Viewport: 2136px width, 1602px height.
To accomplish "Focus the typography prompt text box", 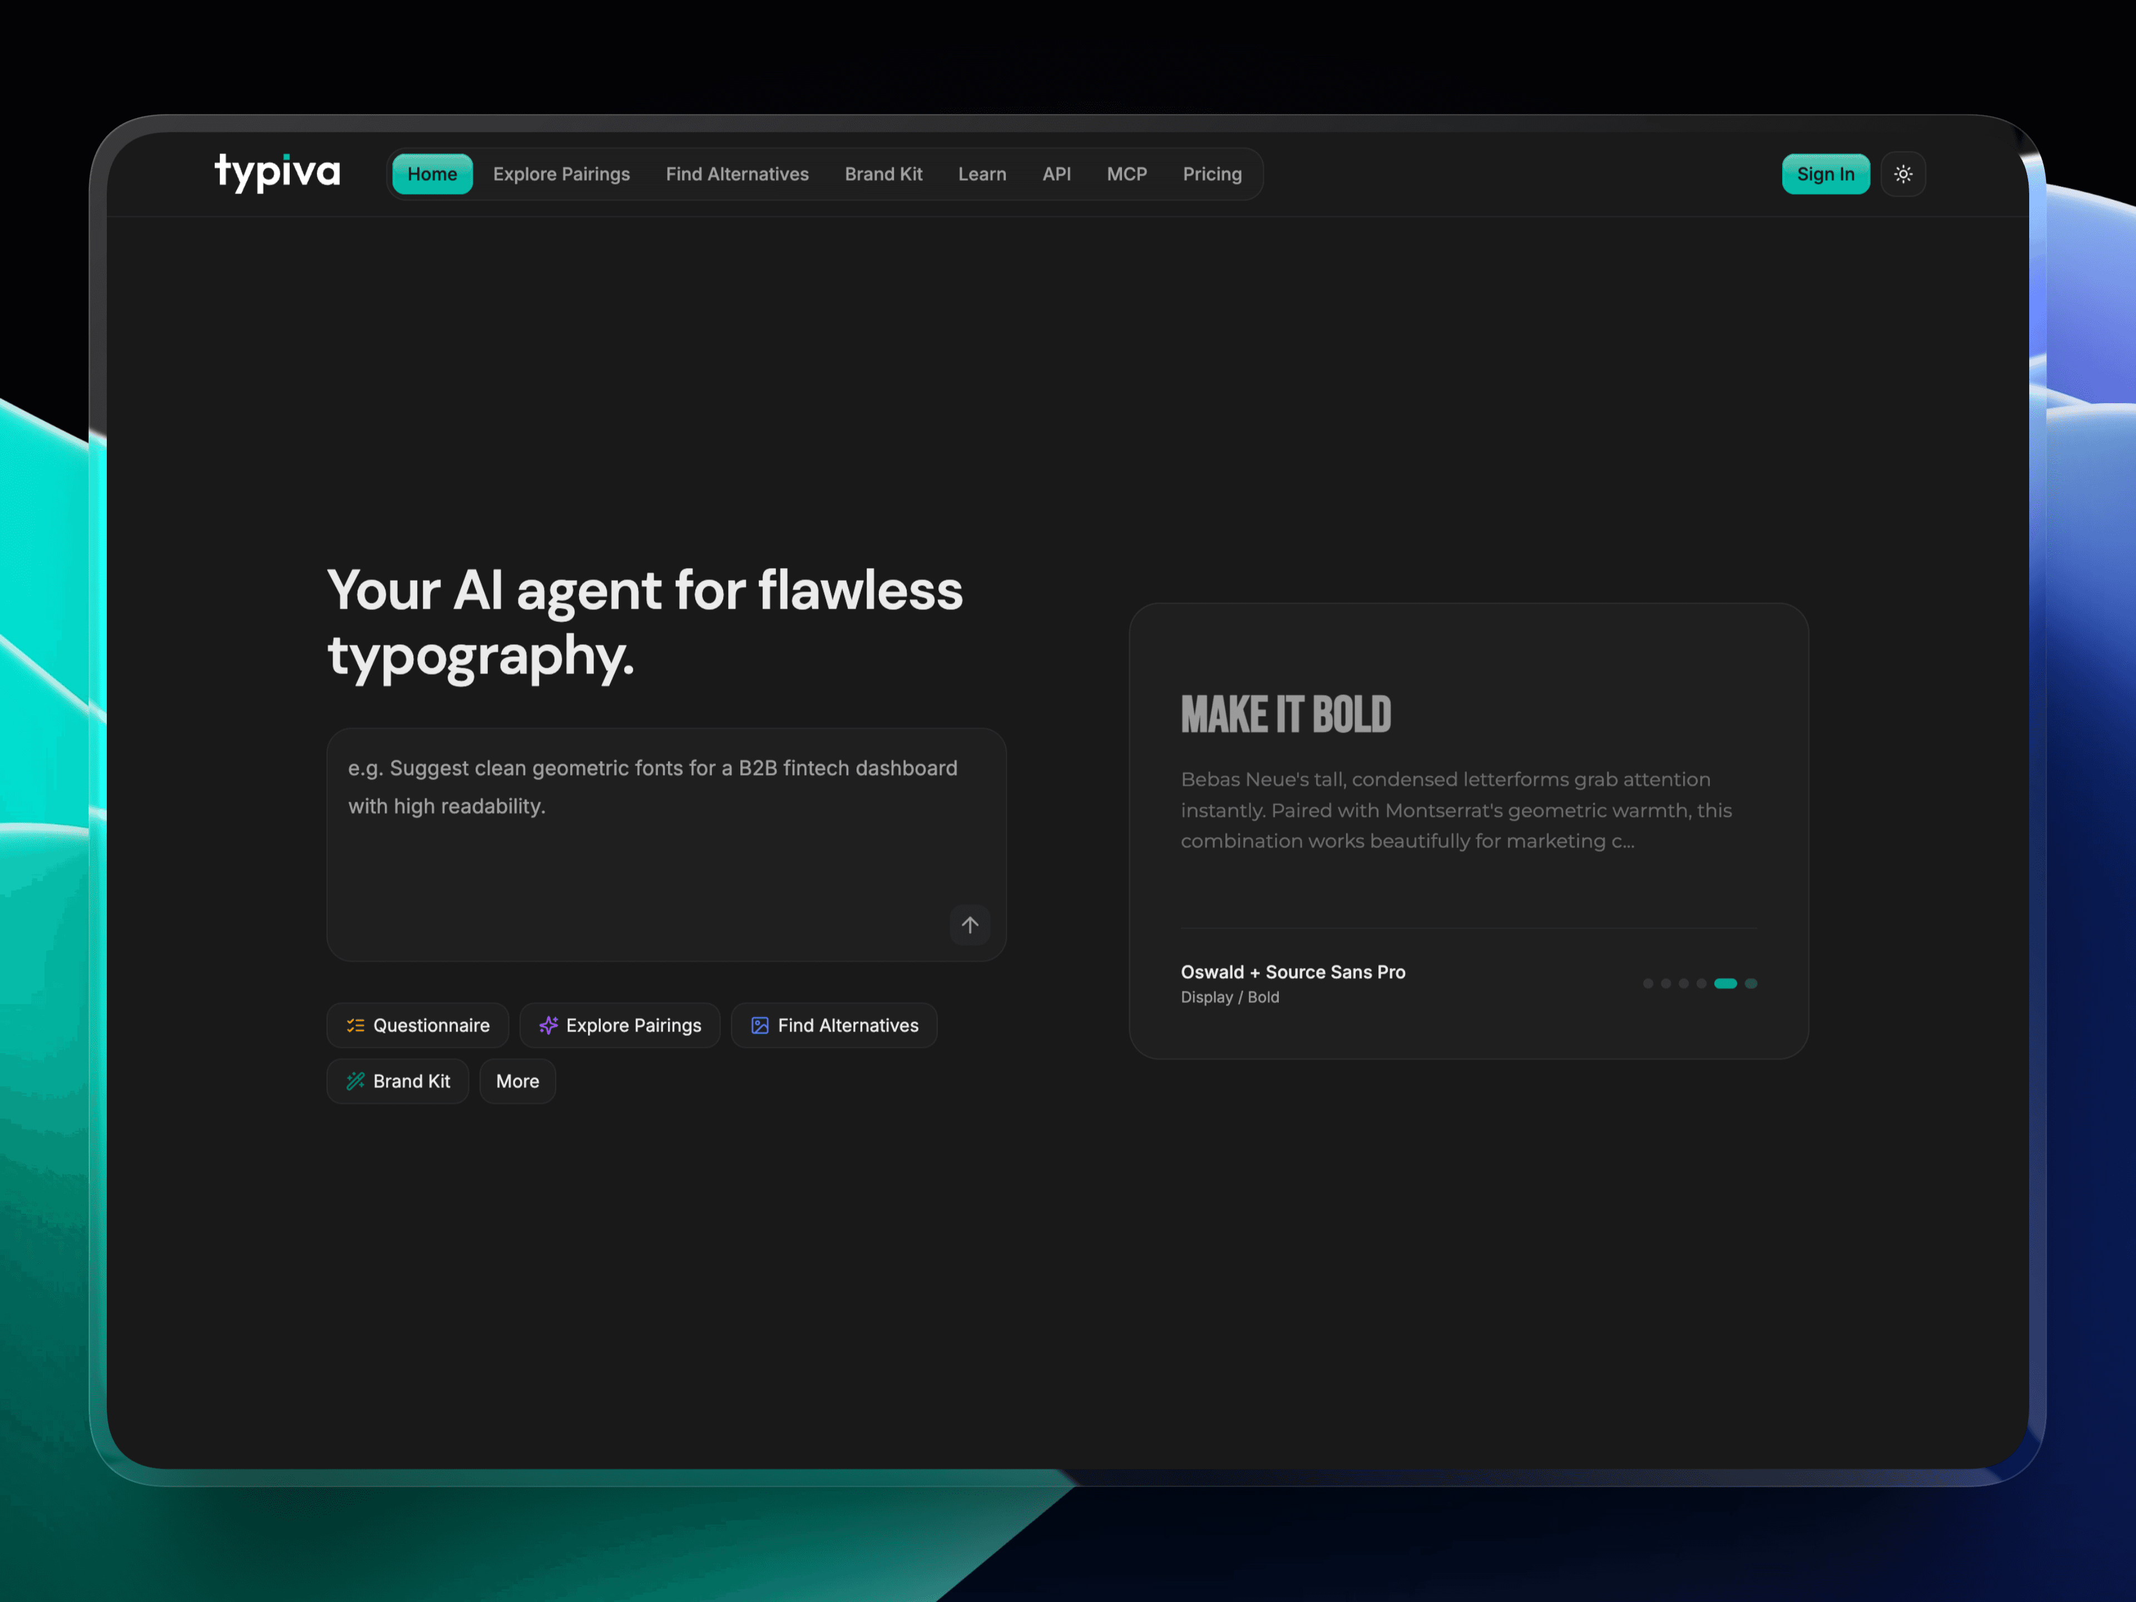I will [666, 844].
